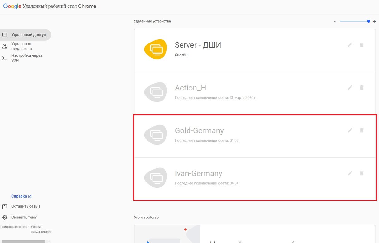Click the gray Gold-Germany monitor icon
The width and height of the screenshot is (379, 243).
(x=155, y=135)
